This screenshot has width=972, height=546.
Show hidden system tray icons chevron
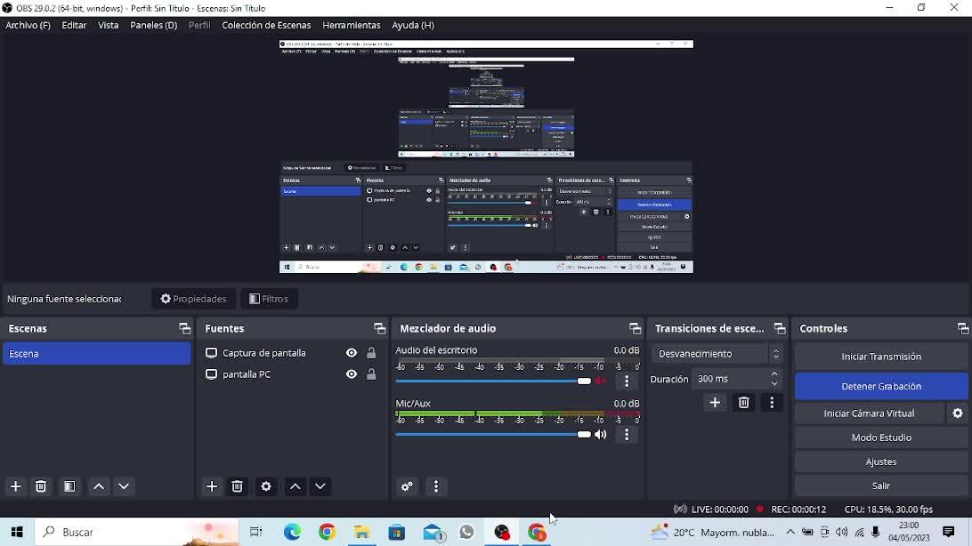pyautogui.click(x=790, y=533)
